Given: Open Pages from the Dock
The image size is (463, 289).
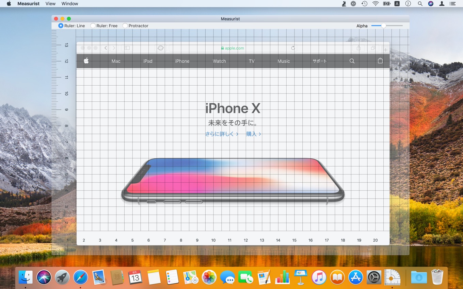Looking at the screenshot, I should pyautogui.click(x=264, y=277).
